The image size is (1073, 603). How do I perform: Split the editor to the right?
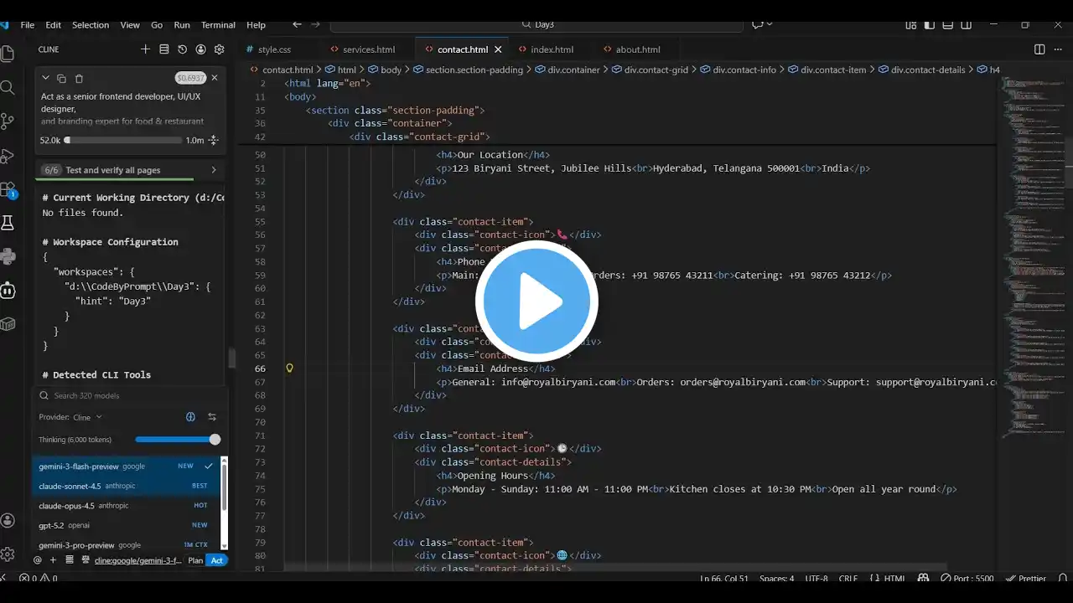tap(1039, 49)
